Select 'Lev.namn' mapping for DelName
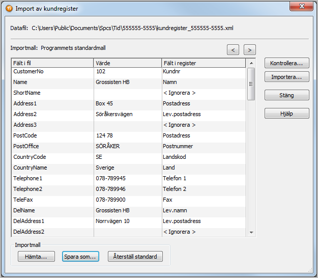Image resolution: width=318 pixels, height=278 pixels. (203, 210)
